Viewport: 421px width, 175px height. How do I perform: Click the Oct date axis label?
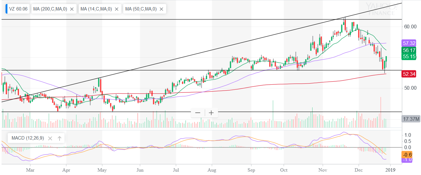(x=284, y=170)
